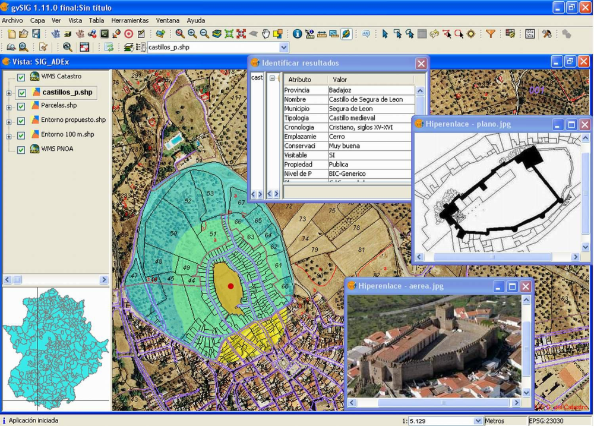The image size is (594, 426).
Task: Select the Pan hand tool
Action: tap(266, 34)
